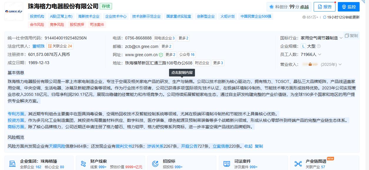Click 复制 after the risk overview text

(x=259, y=146)
